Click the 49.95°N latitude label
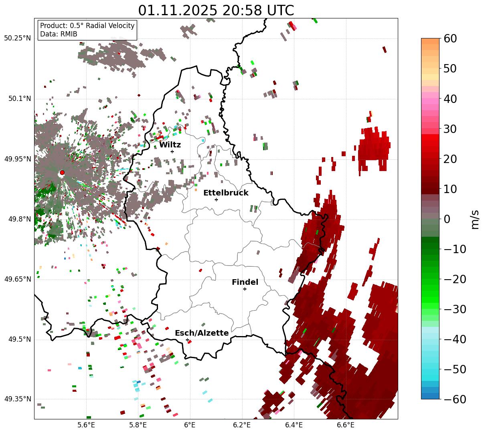484x433 pixels. point(18,159)
